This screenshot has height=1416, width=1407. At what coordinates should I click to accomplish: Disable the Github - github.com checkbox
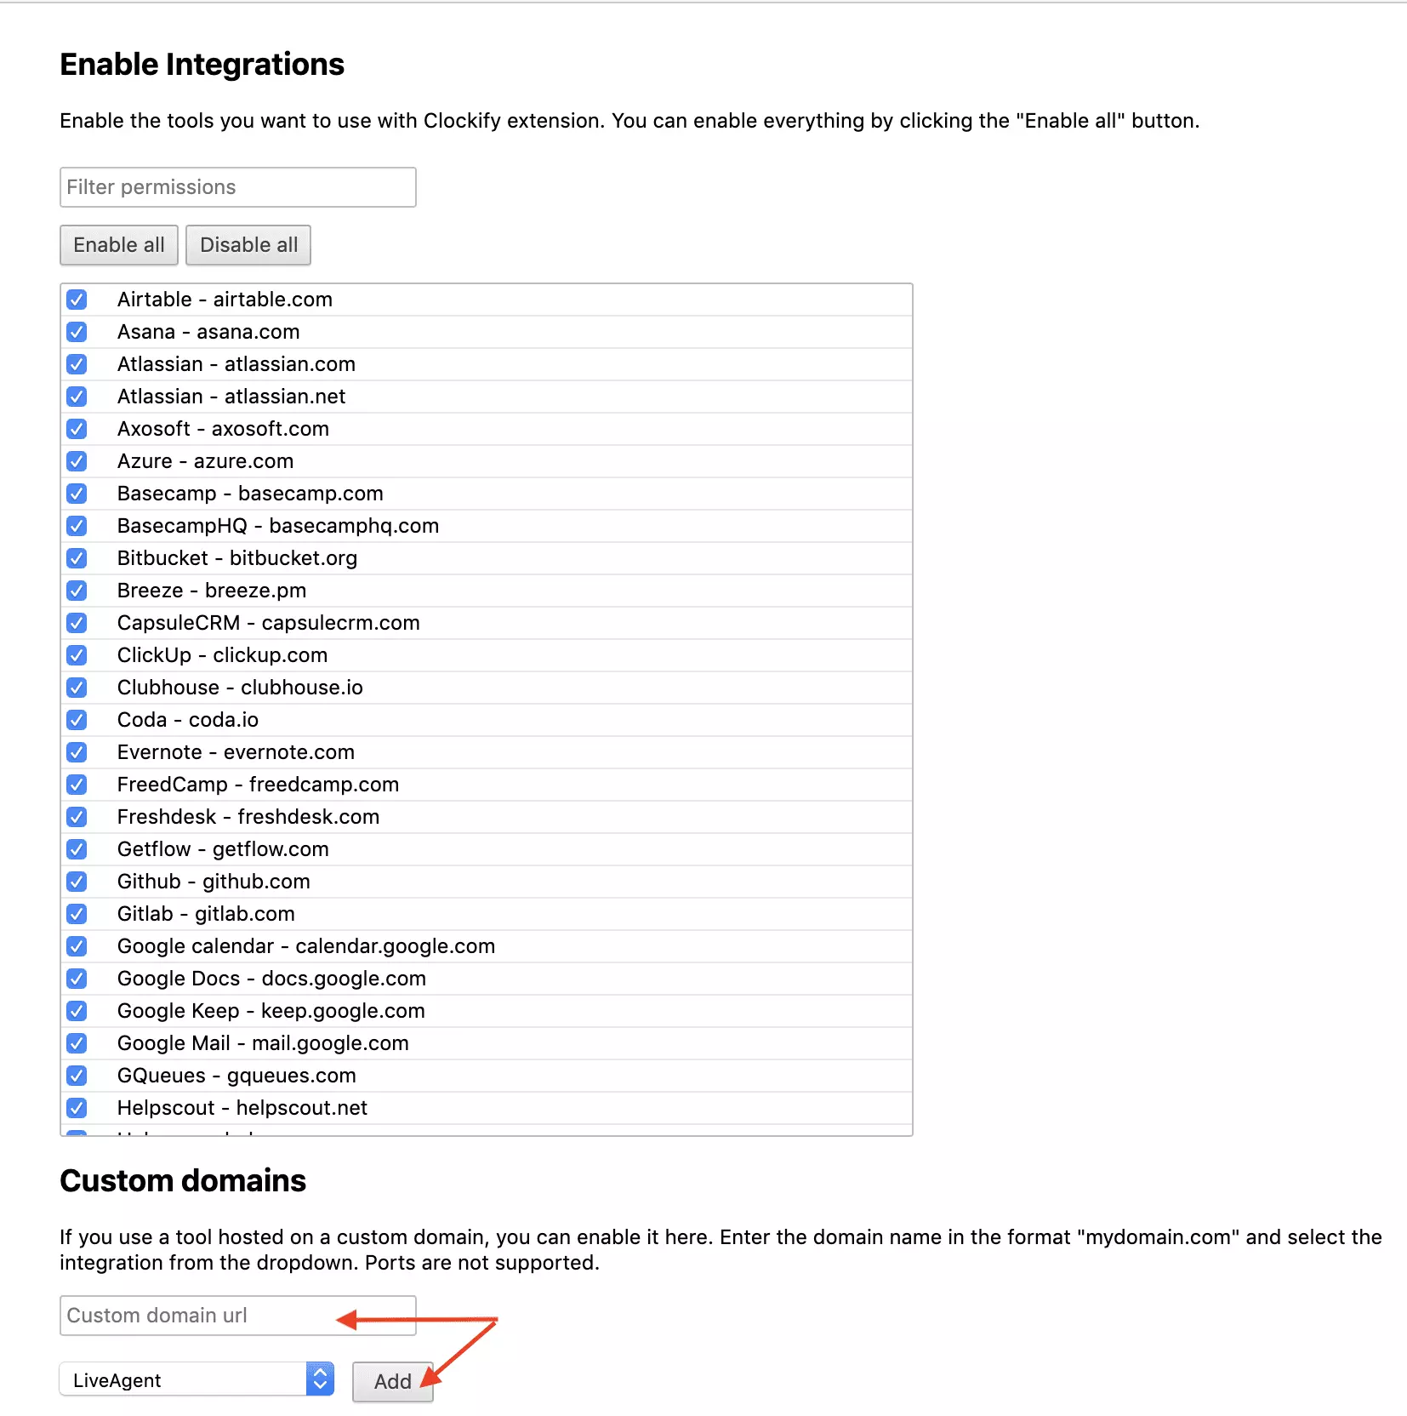(77, 882)
